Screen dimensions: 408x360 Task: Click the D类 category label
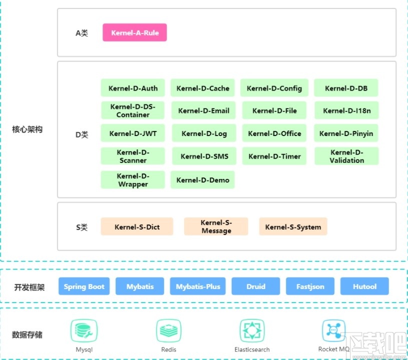[x=82, y=134]
